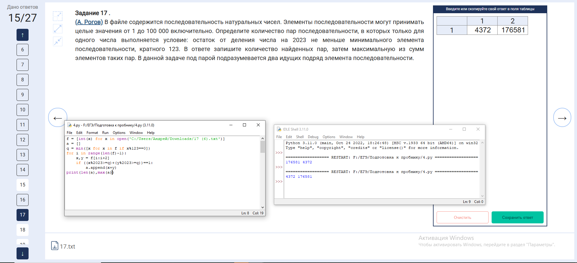Screen dimensions: 577x263
Task: Click the Python file icon in 4.py title bar
Action: coord(69,125)
